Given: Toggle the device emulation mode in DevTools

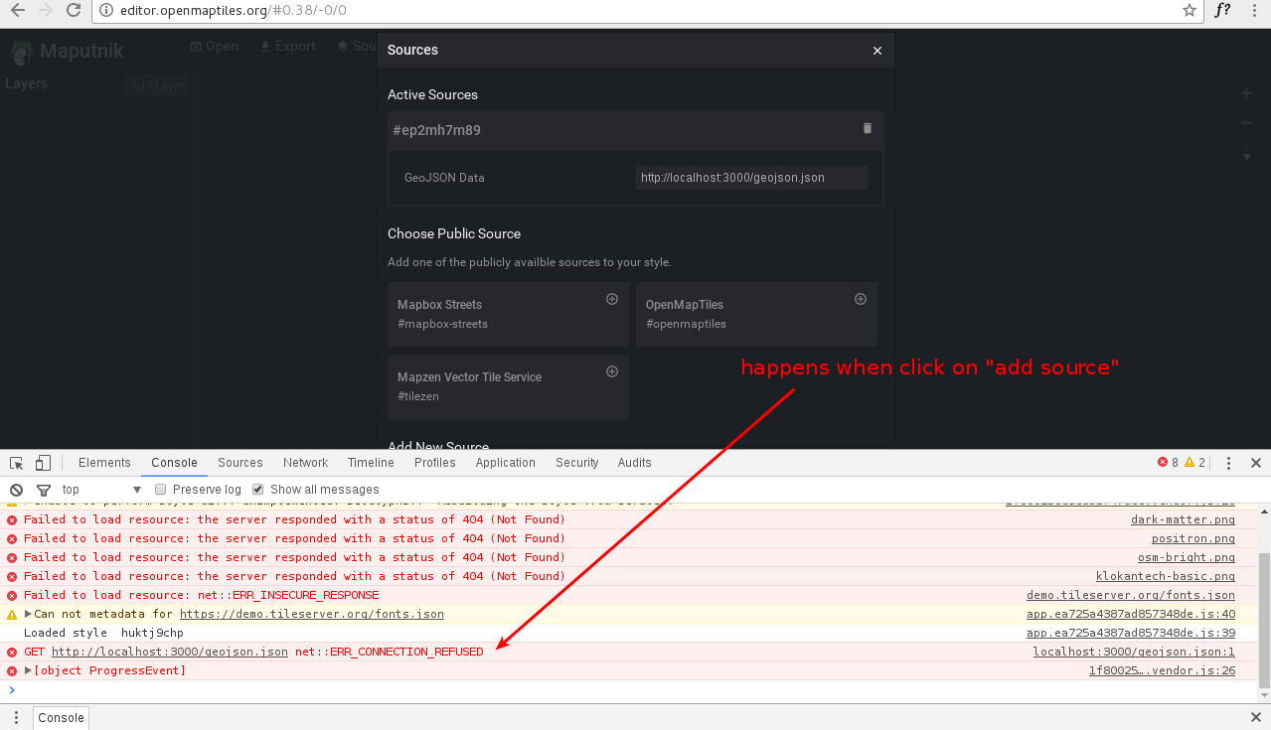Looking at the screenshot, I should (41, 462).
